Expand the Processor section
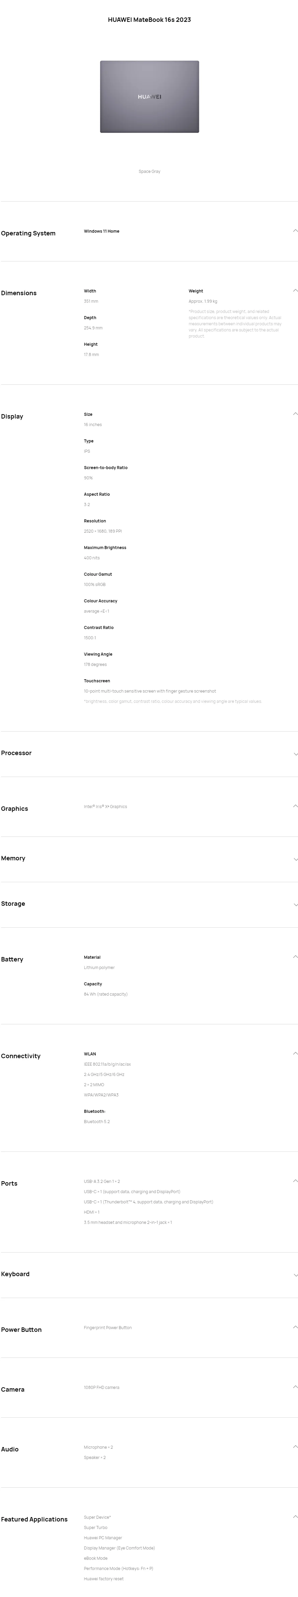This screenshot has height=1597, width=298. [296, 754]
